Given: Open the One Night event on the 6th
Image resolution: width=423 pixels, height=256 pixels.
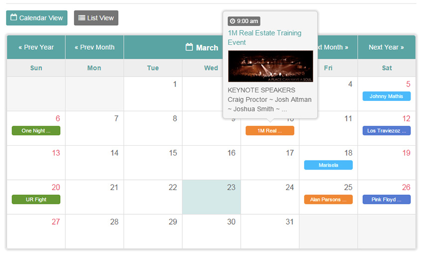Looking at the screenshot, I should tap(36, 131).
